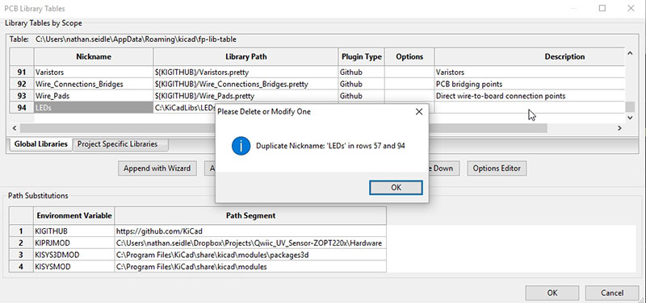
Task: Switch to the Project Specific Libraries tab
Action: [120, 144]
